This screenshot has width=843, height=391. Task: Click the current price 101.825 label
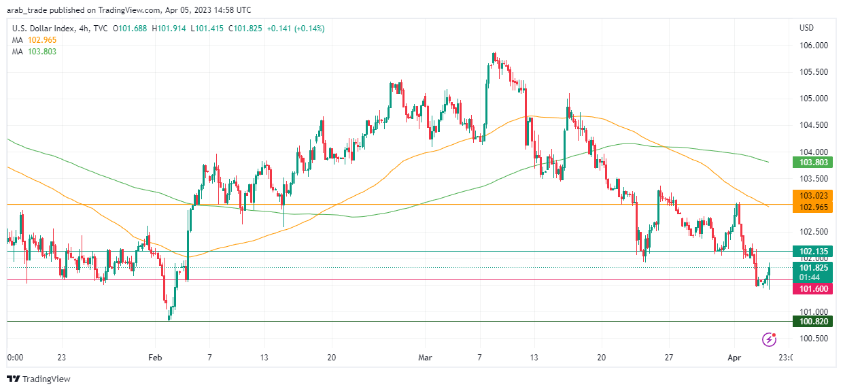(812, 268)
